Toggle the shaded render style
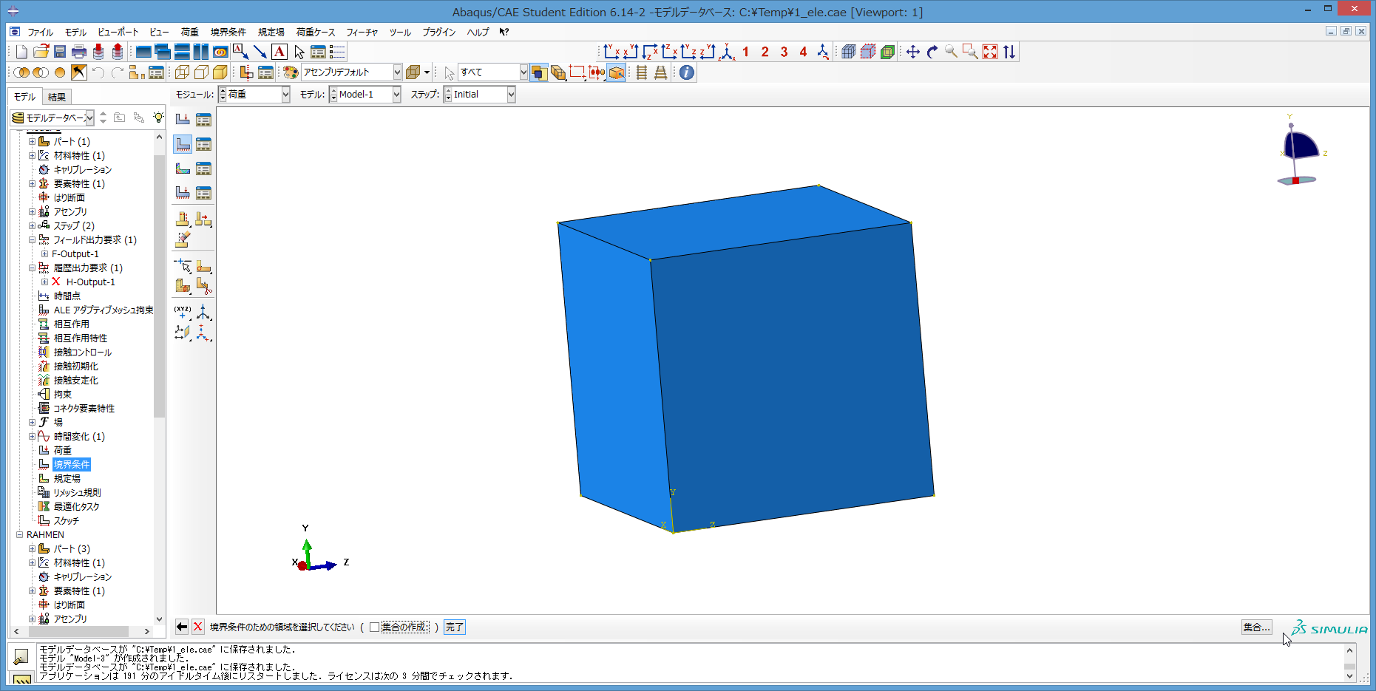Viewport: 1376px width, 691px height. pos(220,72)
